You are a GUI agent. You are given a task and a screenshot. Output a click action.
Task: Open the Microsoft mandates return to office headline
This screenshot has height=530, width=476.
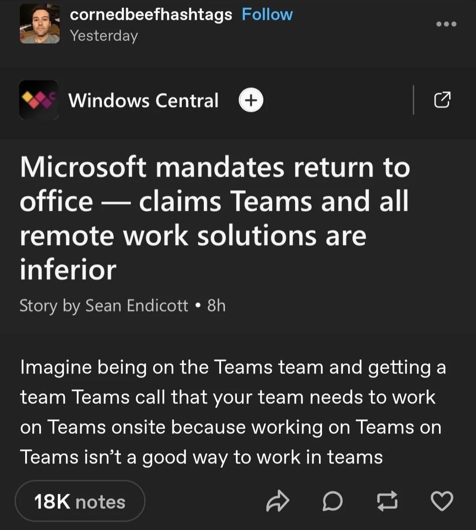tap(215, 218)
